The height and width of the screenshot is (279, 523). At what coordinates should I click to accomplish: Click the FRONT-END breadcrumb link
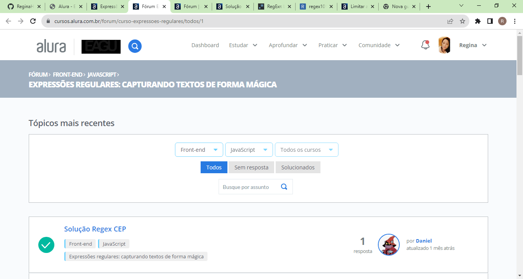pos(67,74)
